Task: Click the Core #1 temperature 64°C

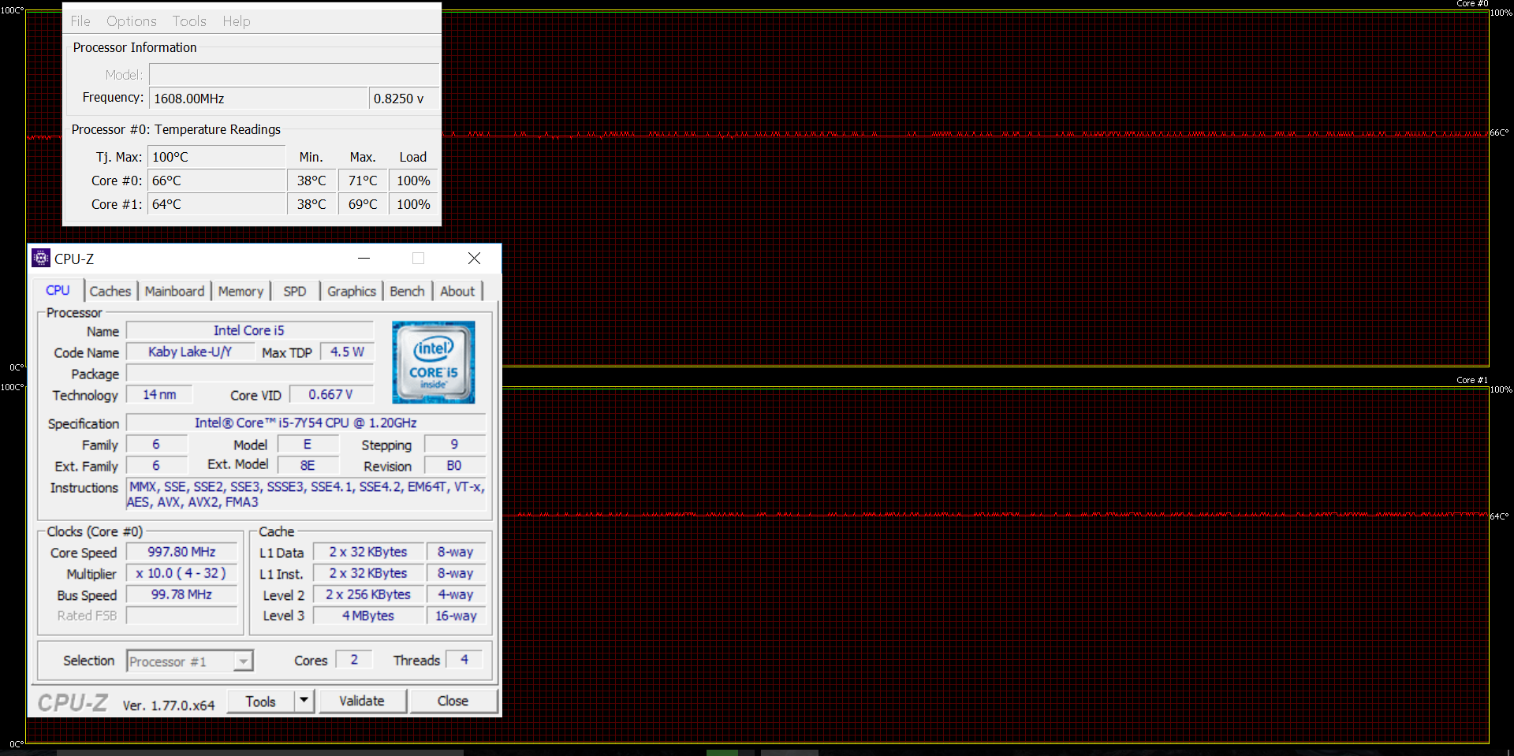Action: (217, 204)
